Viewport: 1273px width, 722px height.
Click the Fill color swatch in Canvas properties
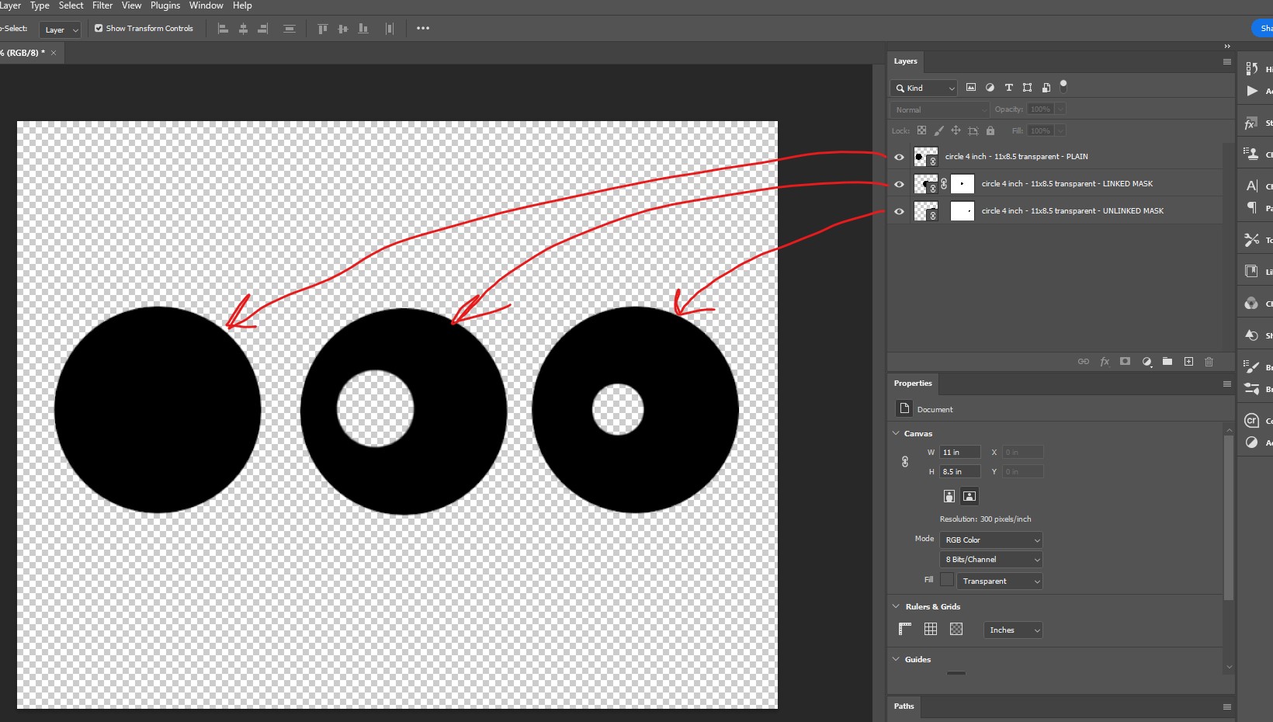947,580
